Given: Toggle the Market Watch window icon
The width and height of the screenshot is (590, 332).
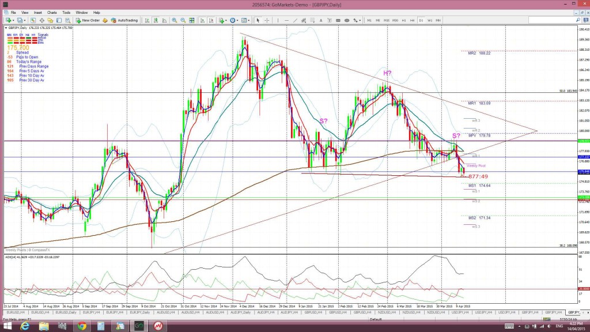Looking at the screenshot, I should pyautogui.click(x=33, y=20).
